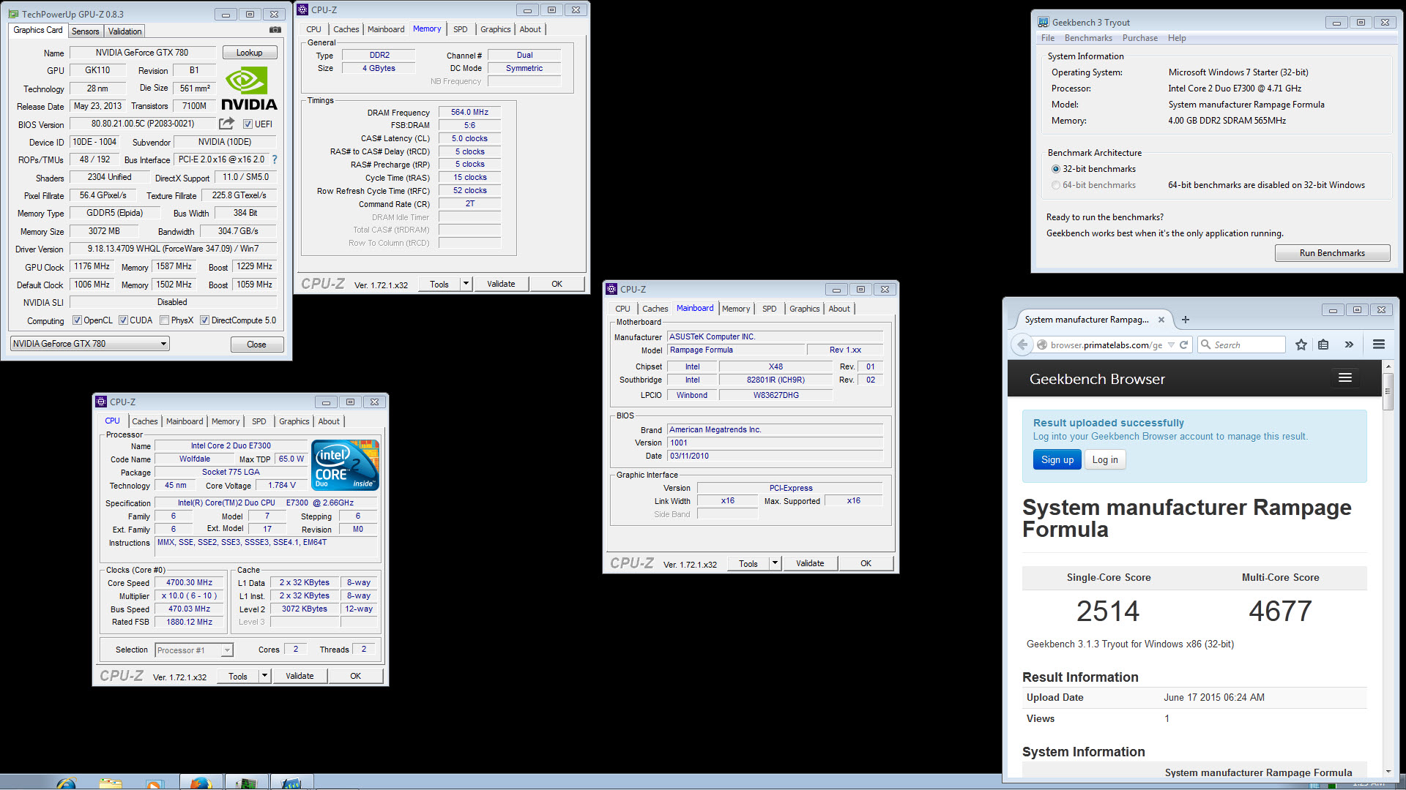
Task: Reload the Geekbench Browser page
Action: pos(1183,345)
